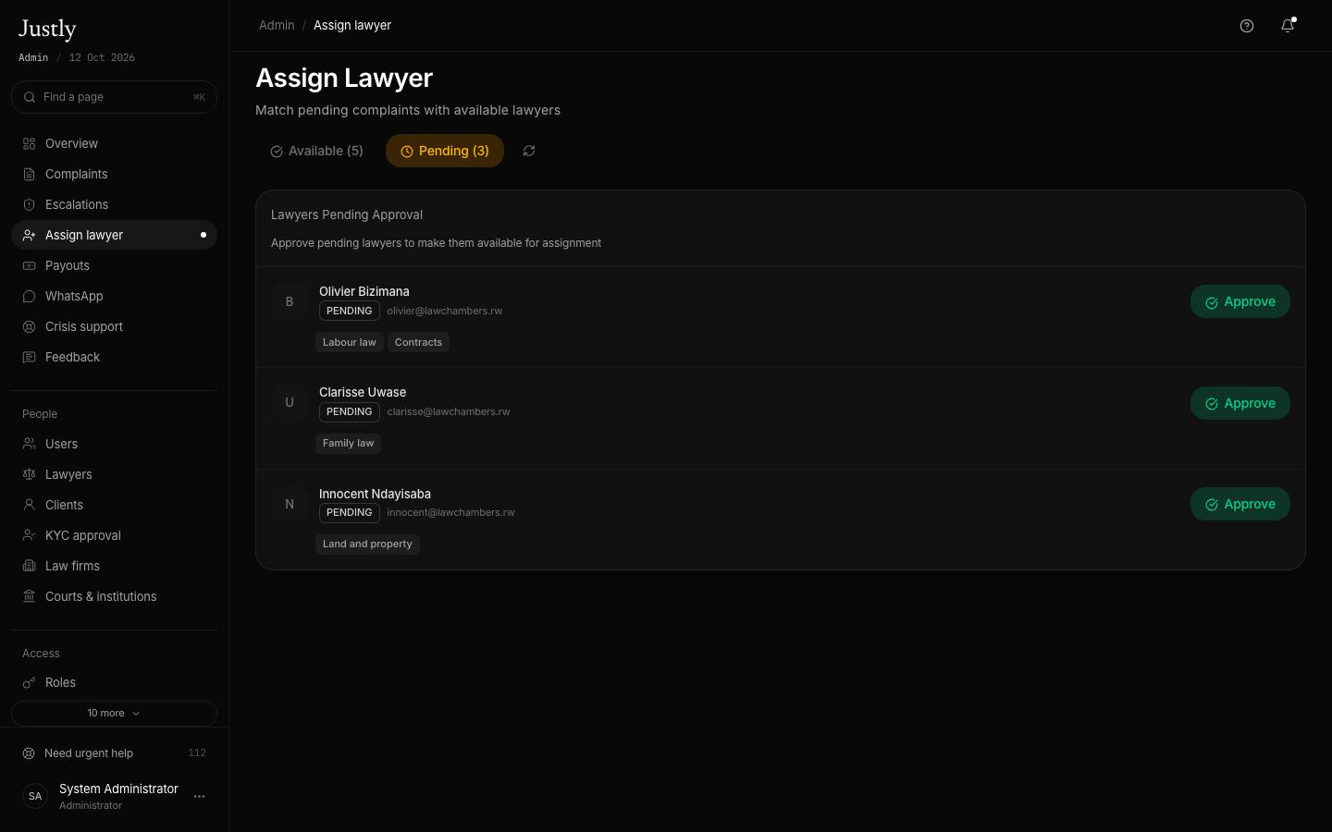1332x832 pixels.
Task: Approve Clarisse Uwase
Action: click(1240, 403)
